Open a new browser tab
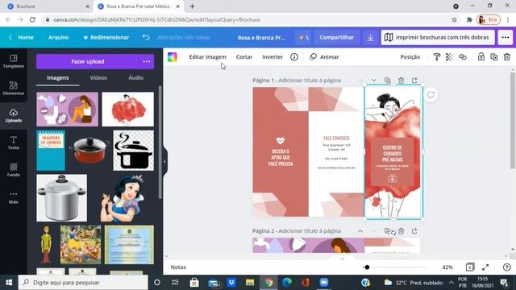 tap(192, 6)
